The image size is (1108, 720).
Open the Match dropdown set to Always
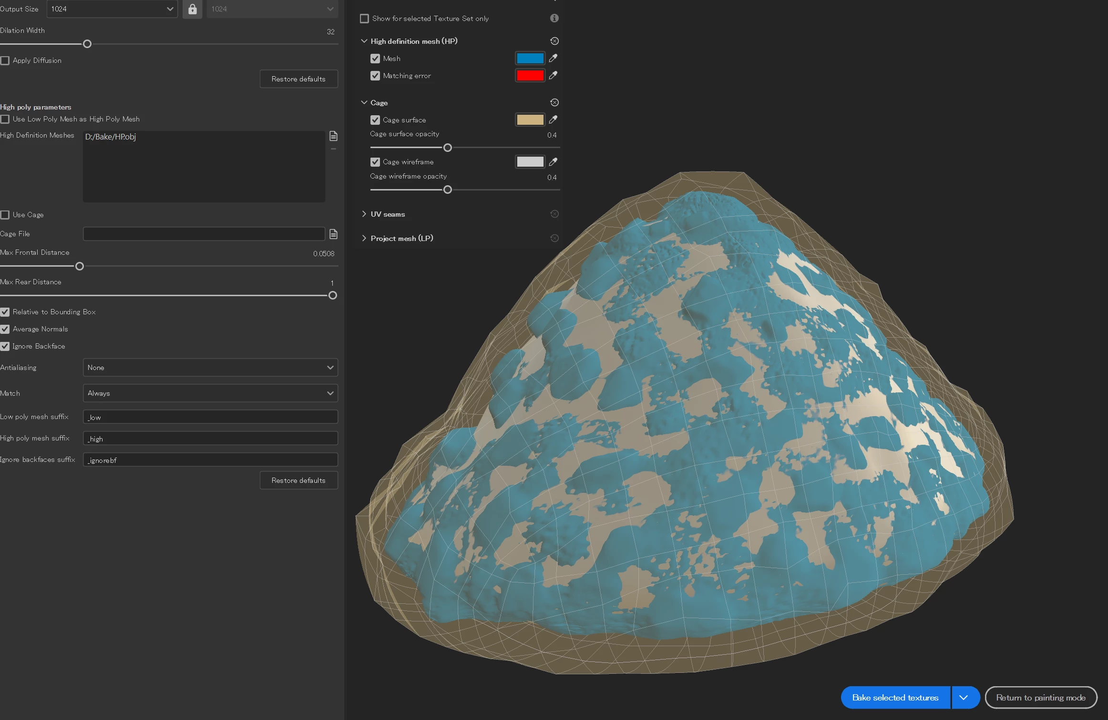pos(210,393)
